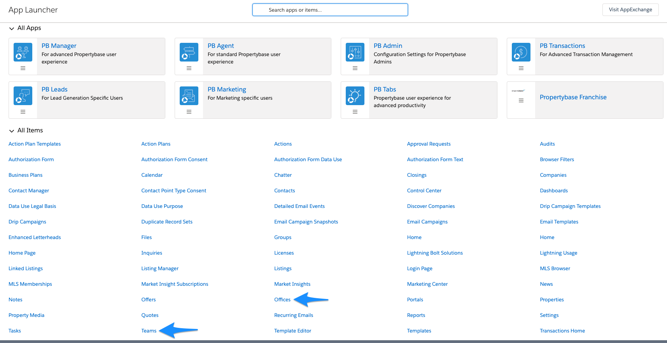Screen dimensions: 667x343
Task: Open the PB Admin app link
Action: point(388,46)
